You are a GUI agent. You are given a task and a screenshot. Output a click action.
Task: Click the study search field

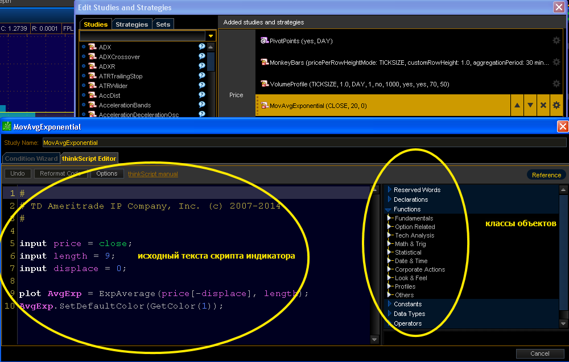pos(142,36)
